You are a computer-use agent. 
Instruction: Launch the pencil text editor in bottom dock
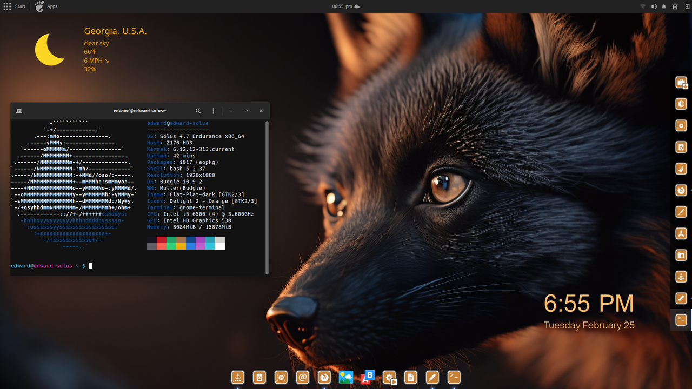[432, 377]
